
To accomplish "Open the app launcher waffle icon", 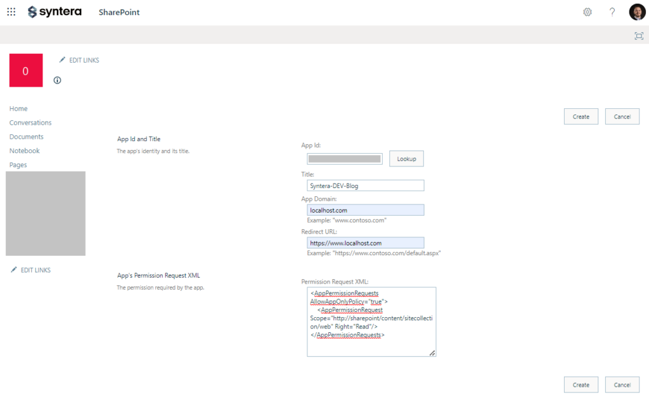I will pyautogui.click(x=11, y=12).
